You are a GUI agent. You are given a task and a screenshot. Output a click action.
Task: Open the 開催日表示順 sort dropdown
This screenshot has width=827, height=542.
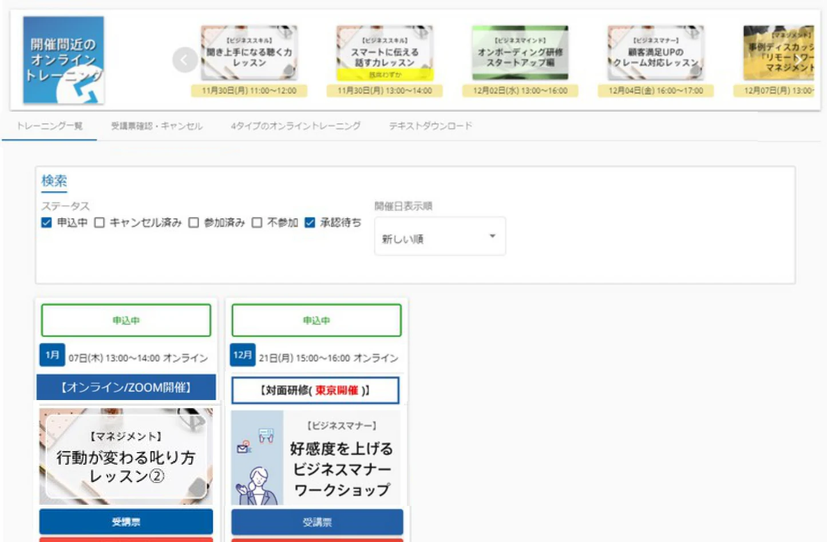point(440,236)
